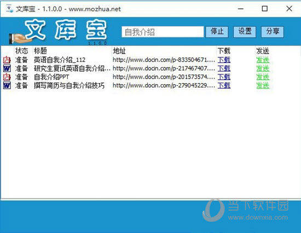Click 准备 status of 自我介绍PPT row
The height and width of the screenshot is (233, 301).
[x=21, y=77]
